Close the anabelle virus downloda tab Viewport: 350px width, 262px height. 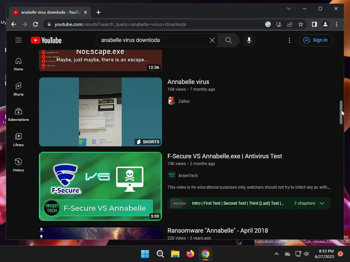pyautogui.click(x=85, y=12)
